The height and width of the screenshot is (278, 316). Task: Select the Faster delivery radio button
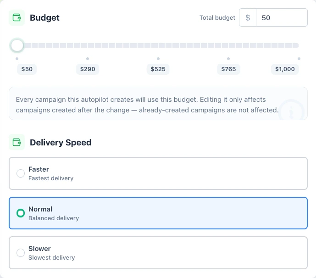point(21,173)
